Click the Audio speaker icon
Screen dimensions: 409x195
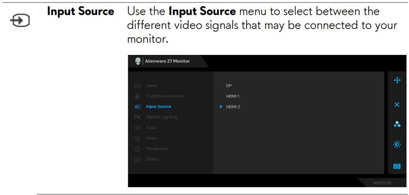click(138, 128)
